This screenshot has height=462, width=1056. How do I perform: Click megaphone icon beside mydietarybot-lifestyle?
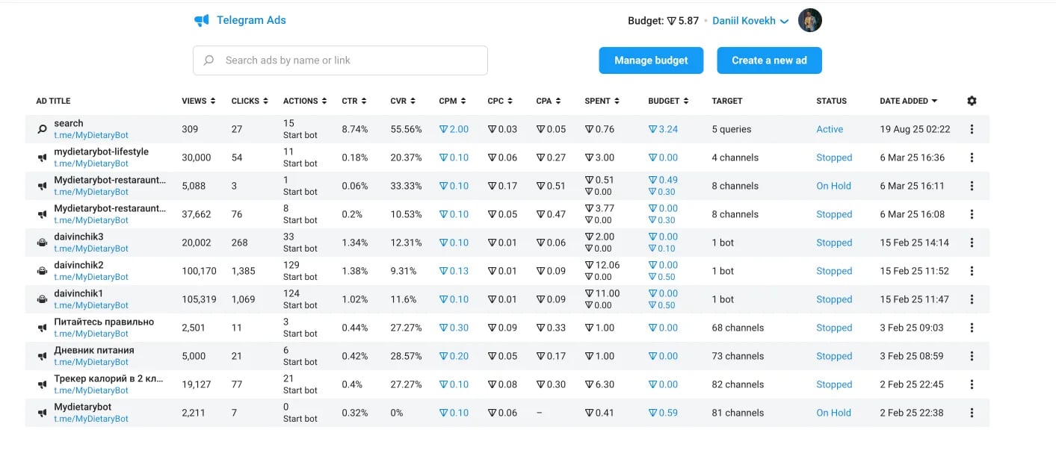(x=42, y=157)
